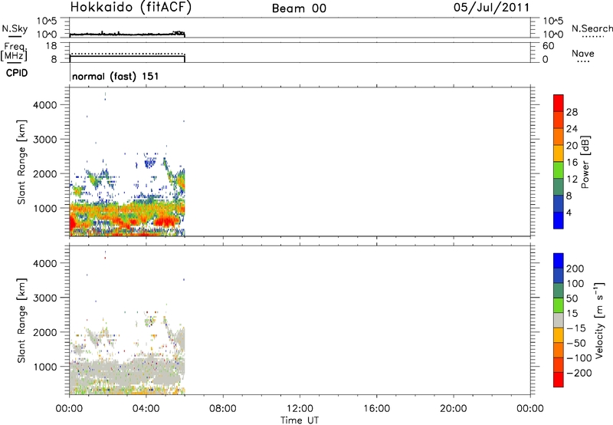613x425 pixels.
Task: Click the 'Freq. [MHz]' label
Action: (14, 51)
